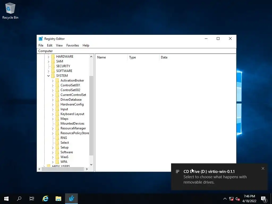
Task: Click the Computer address bar
Action: [137, 51]
